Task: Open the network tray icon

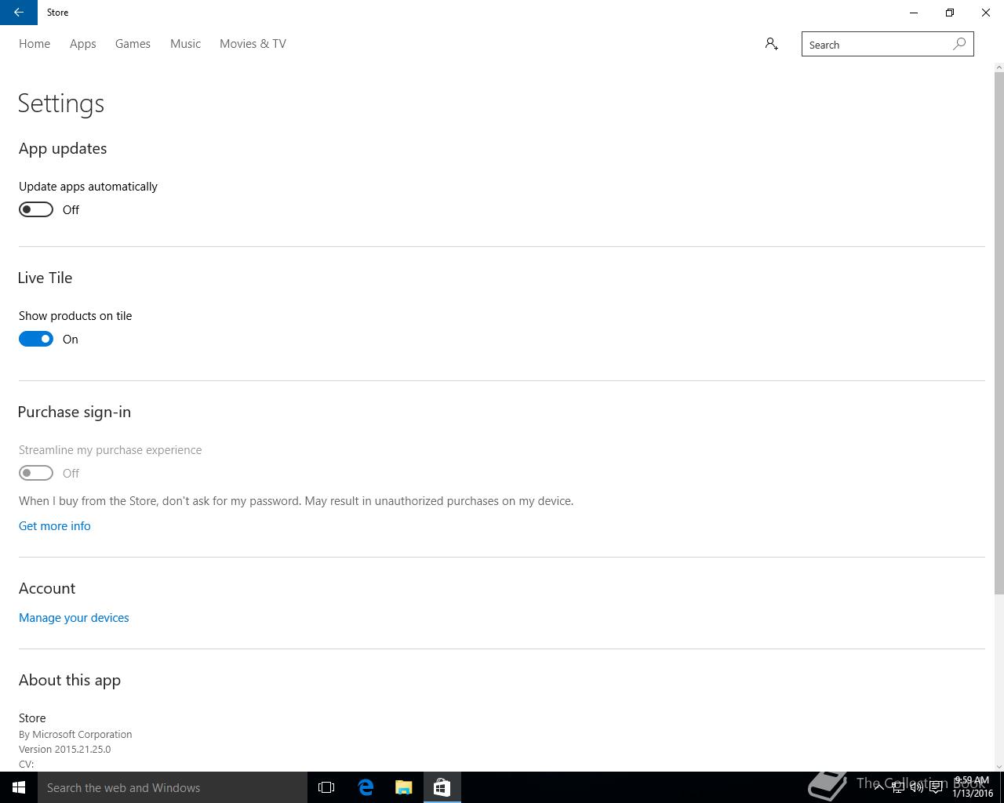Action: [x=897, y=788]
